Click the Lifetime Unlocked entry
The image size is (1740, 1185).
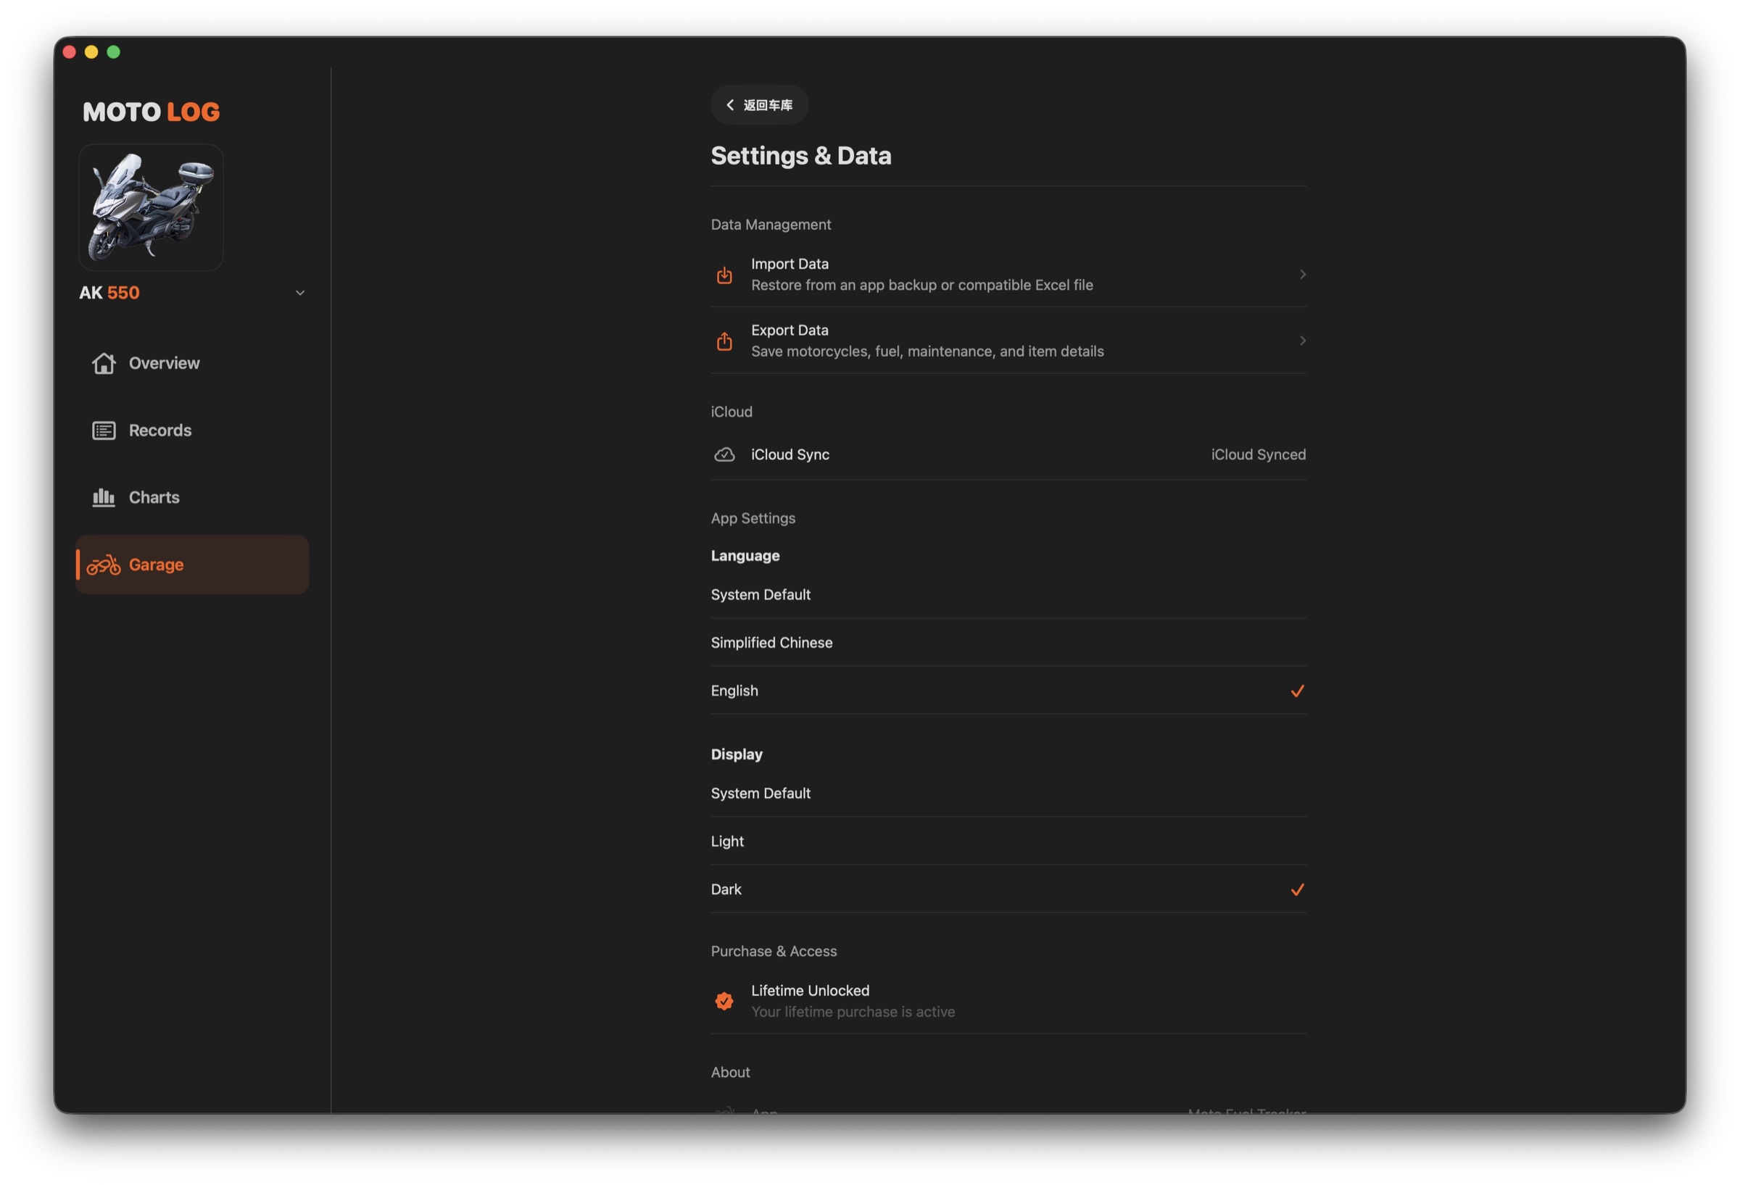coord(1008,1001)
